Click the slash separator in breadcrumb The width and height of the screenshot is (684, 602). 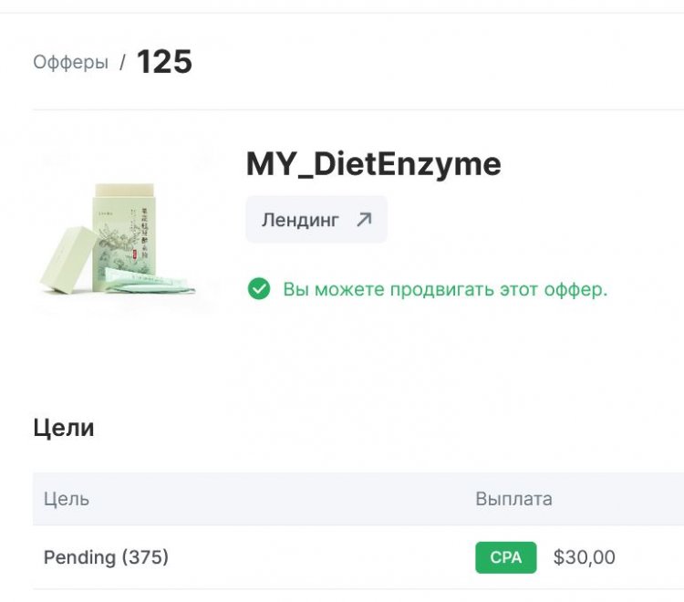122,61
